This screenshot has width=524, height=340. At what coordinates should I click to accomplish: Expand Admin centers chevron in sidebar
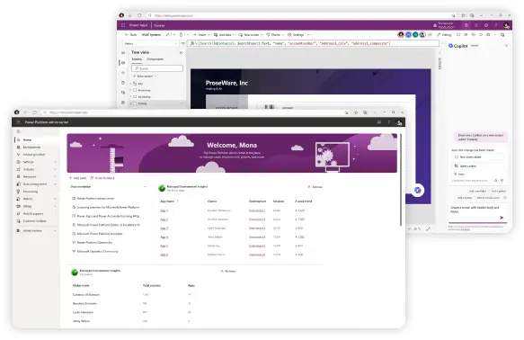[x=55, y=231]
